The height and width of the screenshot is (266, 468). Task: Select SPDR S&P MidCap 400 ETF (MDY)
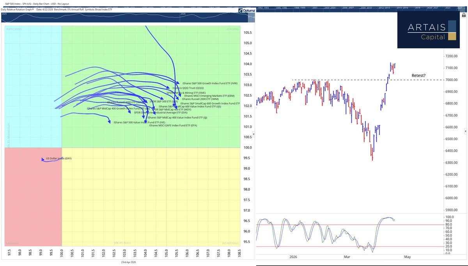click(171, 110)
